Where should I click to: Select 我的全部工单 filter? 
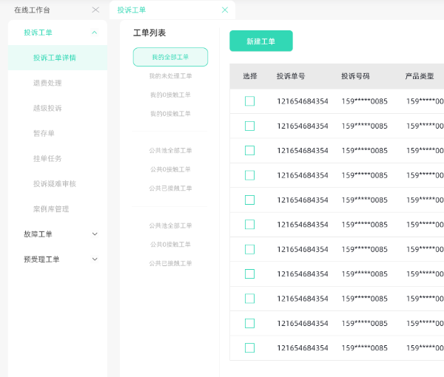click(x=170, y=57)
